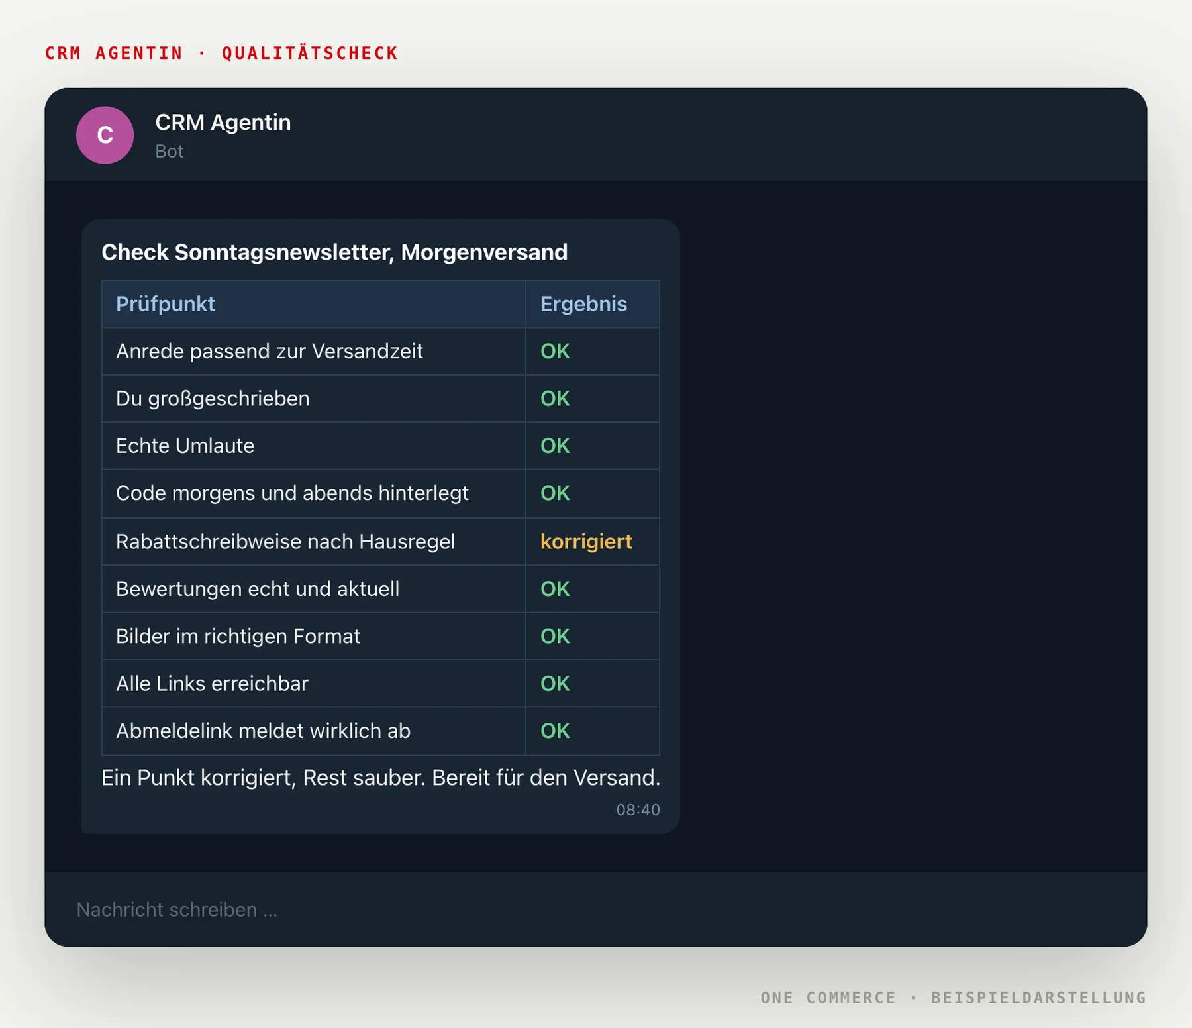Click OK result for Bewertungen row
This screenshot has width=1192, height=1028.
point(555,589)
